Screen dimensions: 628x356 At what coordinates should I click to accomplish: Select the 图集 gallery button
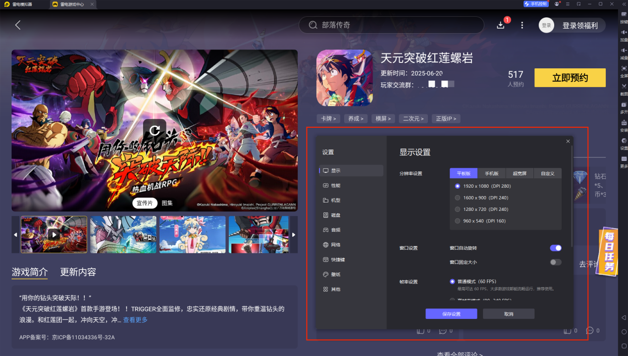(x=167, y=203)
